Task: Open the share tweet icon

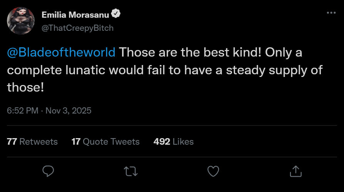Action: point(295,170)
